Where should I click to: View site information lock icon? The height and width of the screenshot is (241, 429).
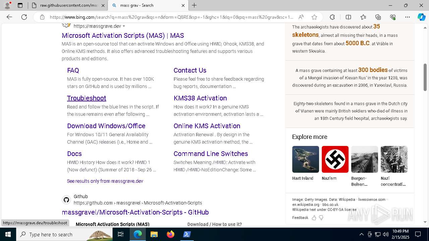pos(42,17)
